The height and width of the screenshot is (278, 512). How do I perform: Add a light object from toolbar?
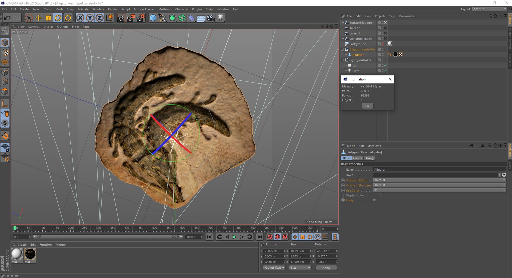[x=221, y=18]
